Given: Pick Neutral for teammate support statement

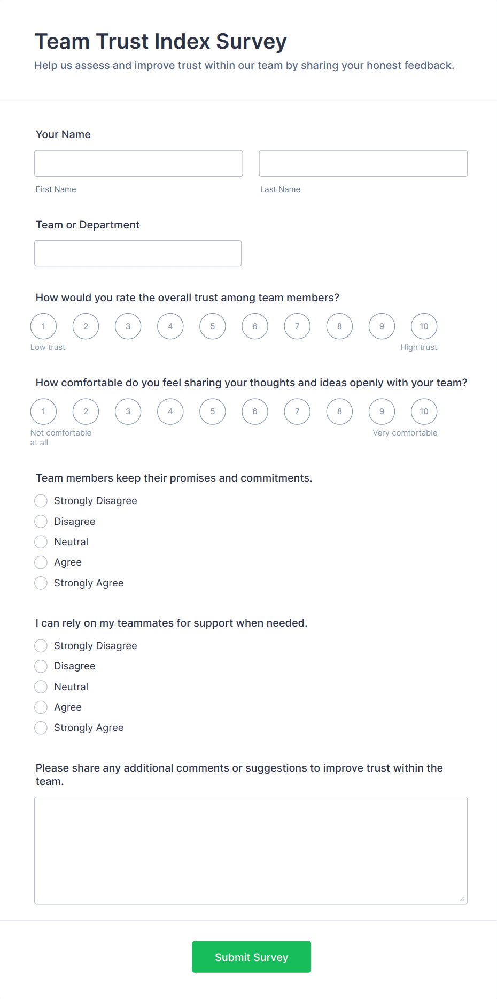Looking at the screenshot, I should pyautogui.click(x=41, y=687).
